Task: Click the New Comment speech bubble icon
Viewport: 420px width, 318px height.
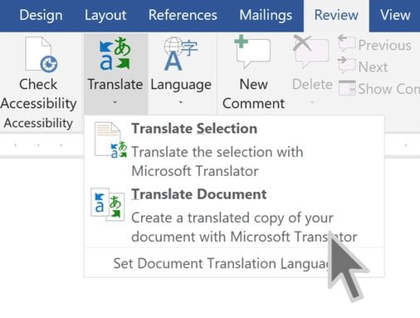Action: 252,51
